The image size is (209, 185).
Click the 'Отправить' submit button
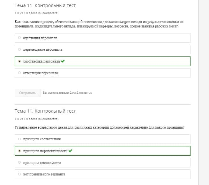(27, 93)
